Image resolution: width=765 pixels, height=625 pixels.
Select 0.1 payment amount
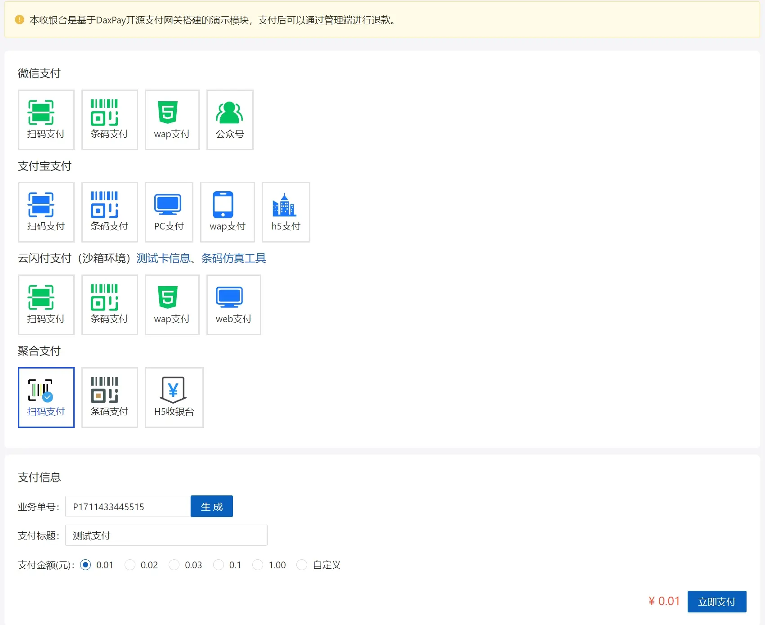point(219,565)
